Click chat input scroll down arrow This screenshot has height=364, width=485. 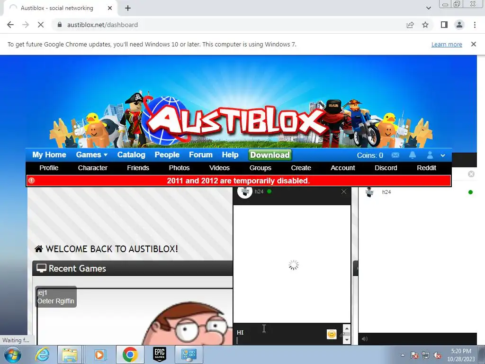coord(347,340)
